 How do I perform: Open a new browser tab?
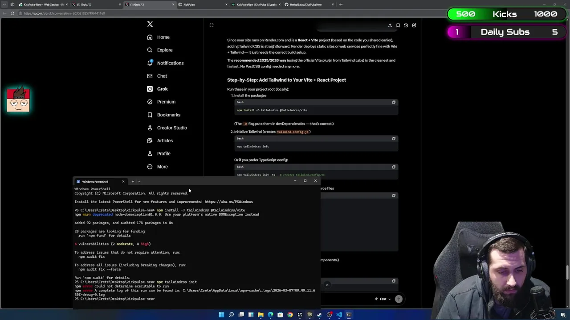click(341, 4)
